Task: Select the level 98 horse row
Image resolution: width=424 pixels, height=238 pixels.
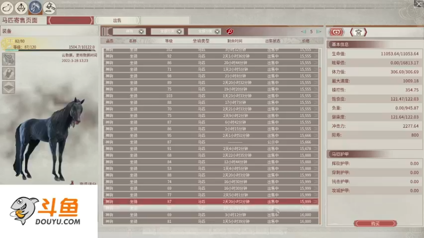Action: point(210,76)
